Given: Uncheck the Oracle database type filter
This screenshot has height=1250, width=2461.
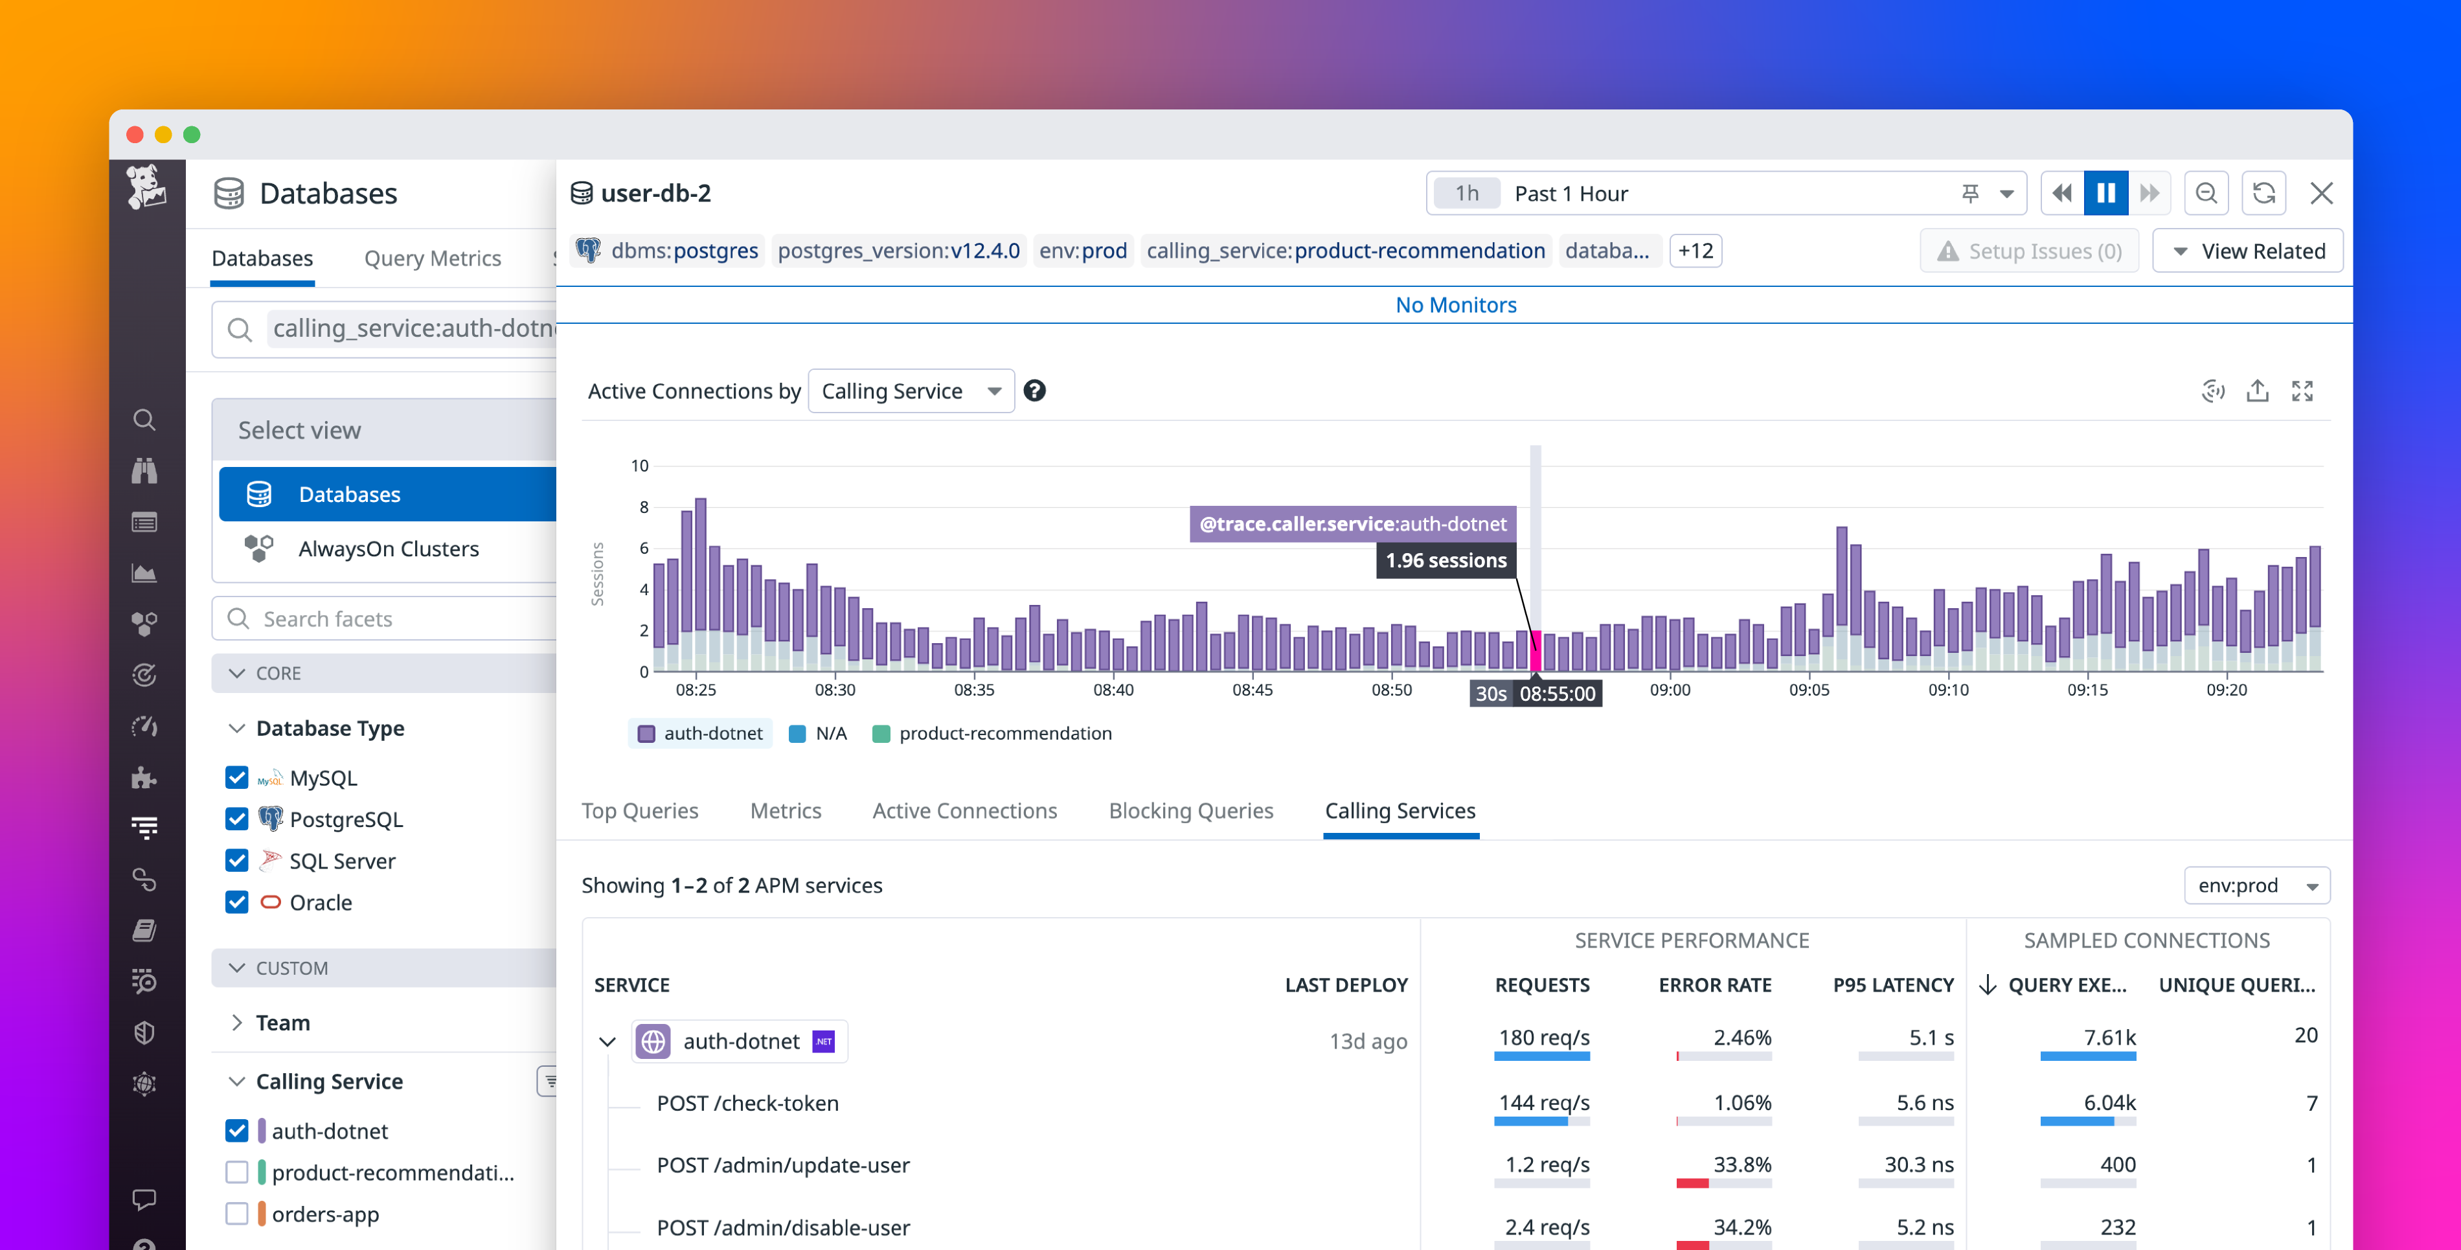Looking at the screenshot, I should click(x=236, y=901).
